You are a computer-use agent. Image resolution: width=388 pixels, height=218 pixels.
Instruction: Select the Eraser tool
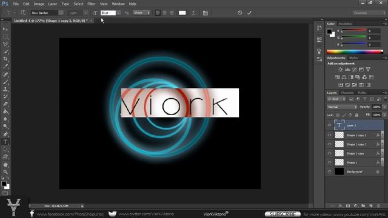point(5,104)
